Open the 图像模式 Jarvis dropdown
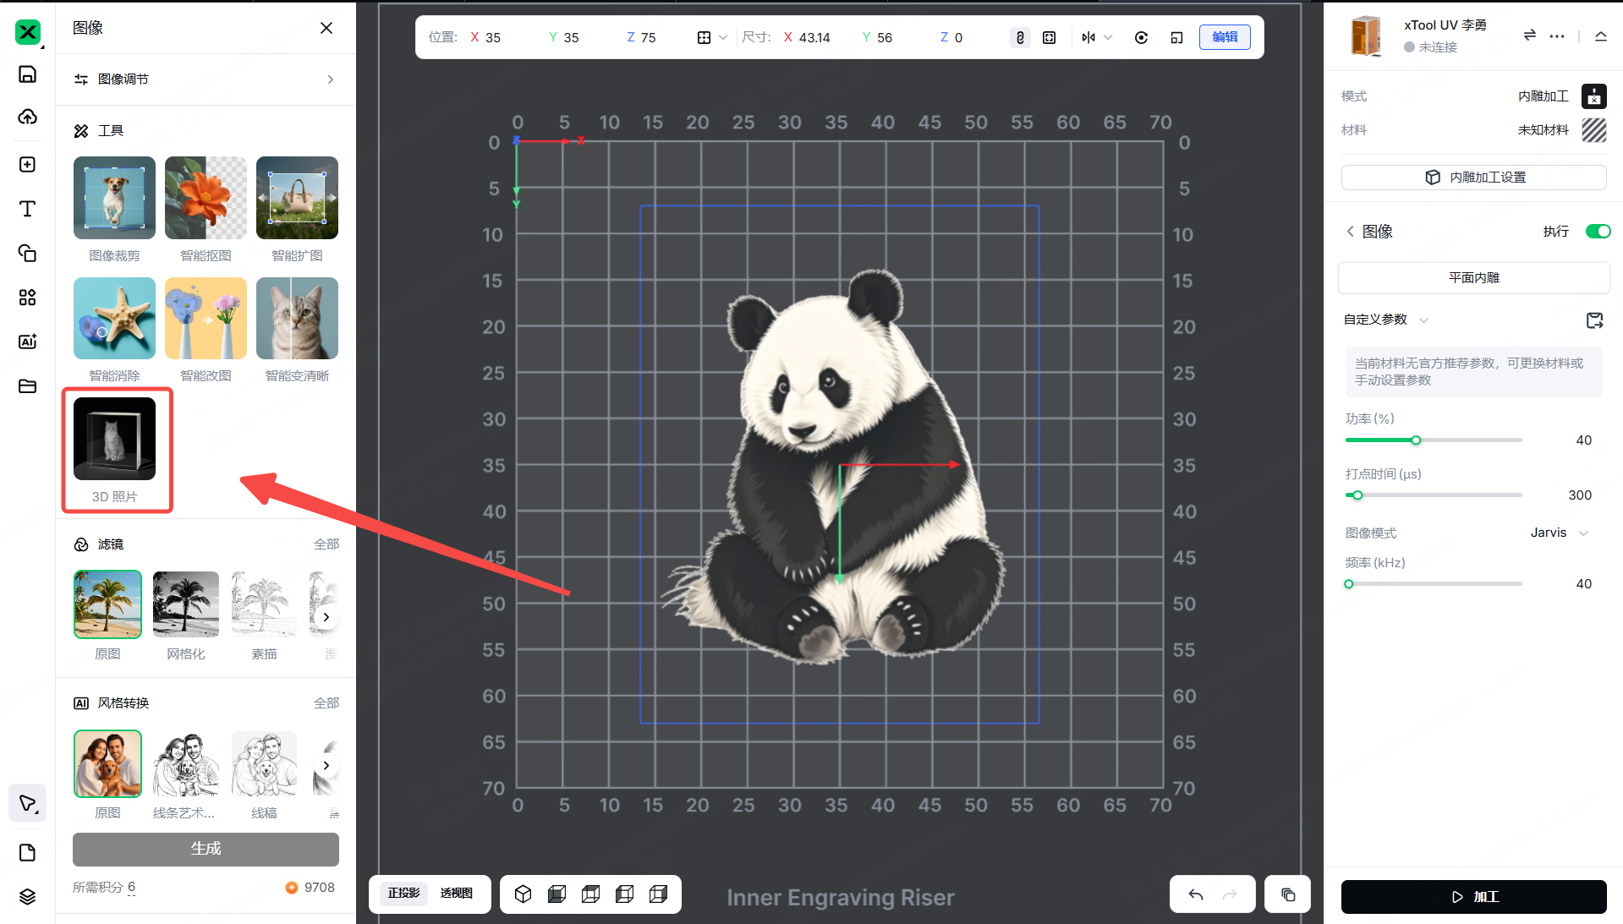Screen dimensions: 1623x924 point(1559,533)
